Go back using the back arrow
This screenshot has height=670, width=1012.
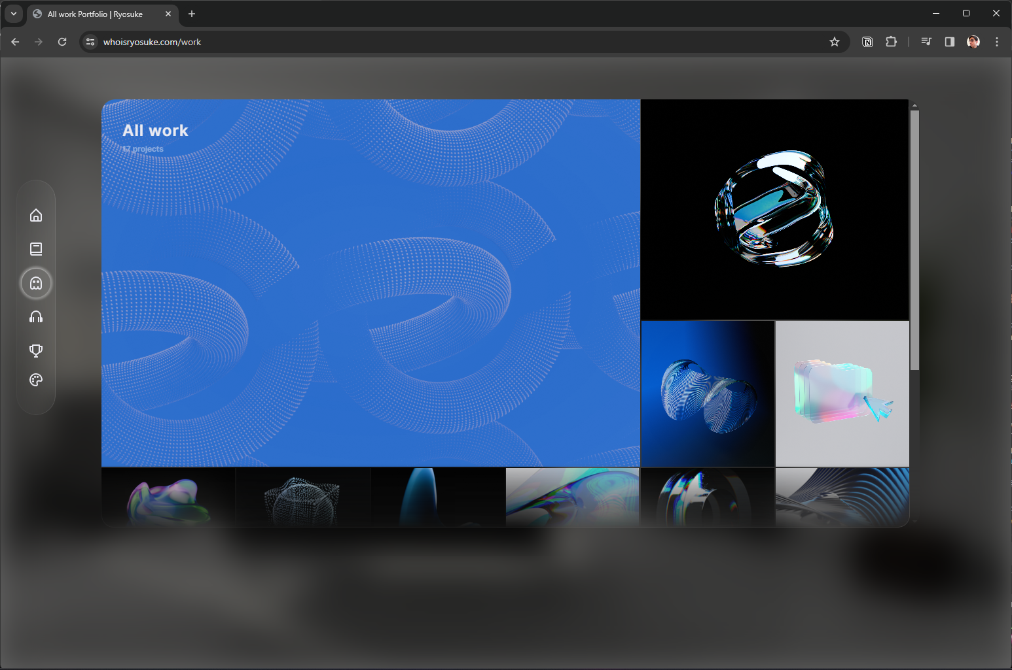click(x=14, y=41)
